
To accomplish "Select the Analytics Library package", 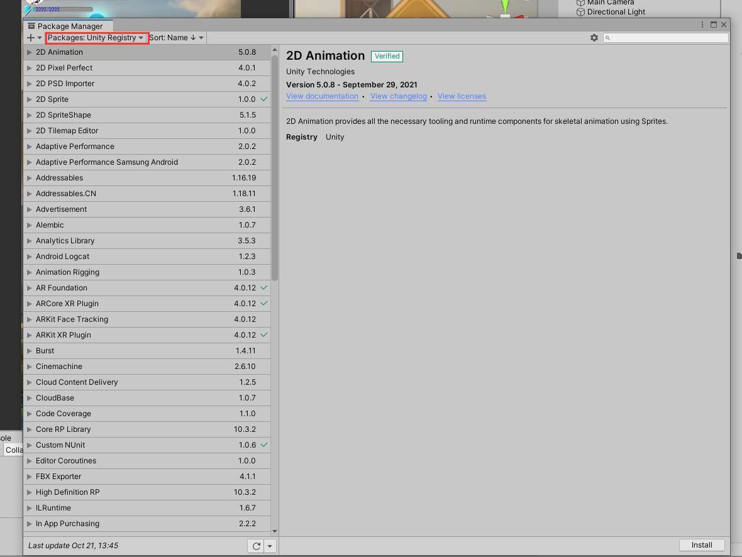I will tap(147, 240).
